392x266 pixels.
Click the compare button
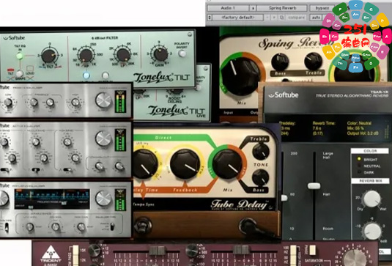[x=297, y=18]
